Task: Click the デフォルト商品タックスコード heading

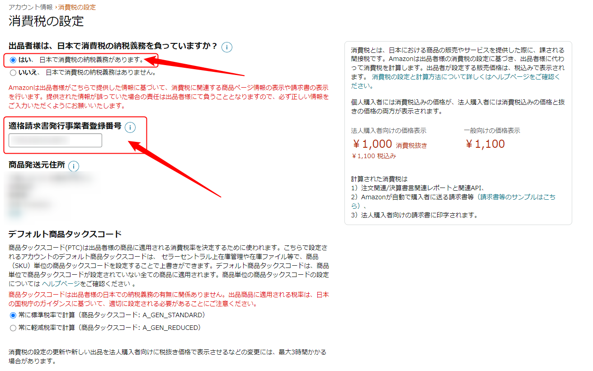Action: [65, 234]
